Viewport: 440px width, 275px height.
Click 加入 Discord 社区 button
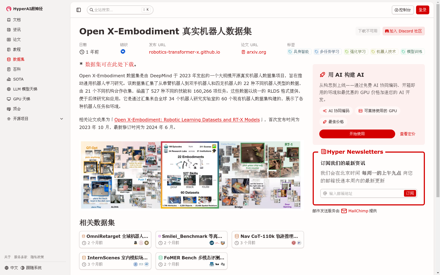pos(404,31)
